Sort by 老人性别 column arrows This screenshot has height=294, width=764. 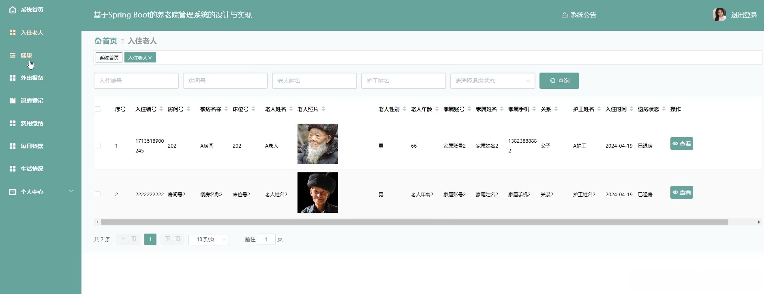tap(404, 109)
